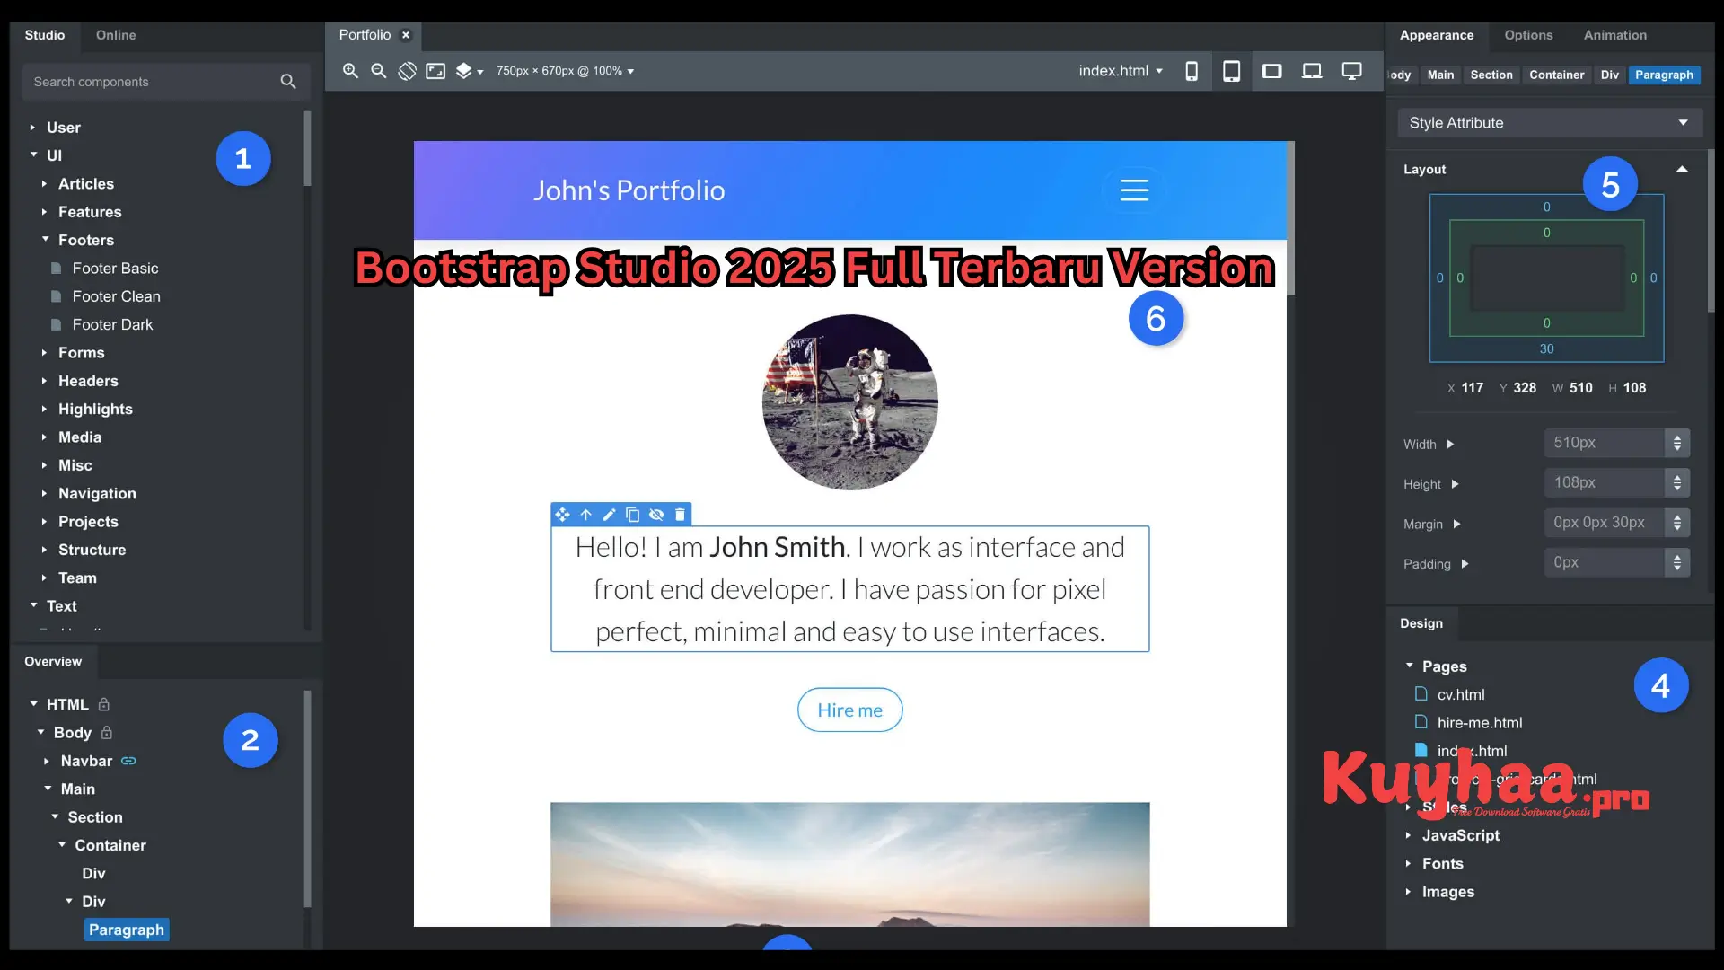Open edit mode with the pencil icon

click(x=609, y=514)
